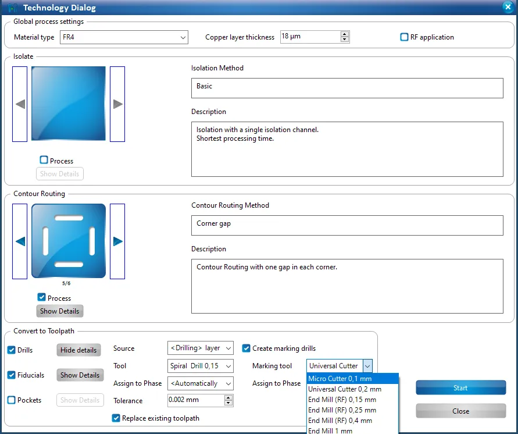Choose End Mill (RF) 0,15 mm option
Screen dimensions: 518x434
352,400
